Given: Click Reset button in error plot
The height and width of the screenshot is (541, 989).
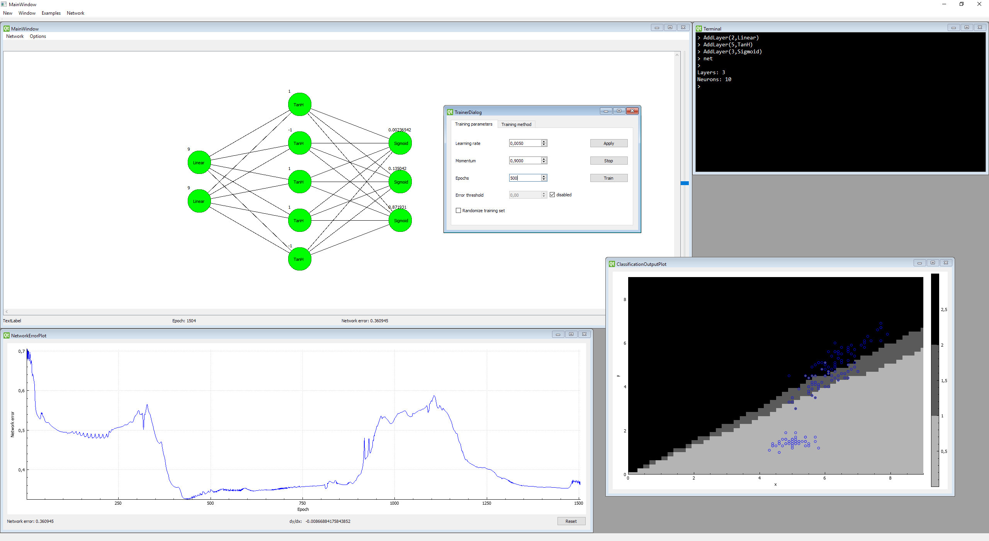Looking at the screenshot, I should click(571, 521).
